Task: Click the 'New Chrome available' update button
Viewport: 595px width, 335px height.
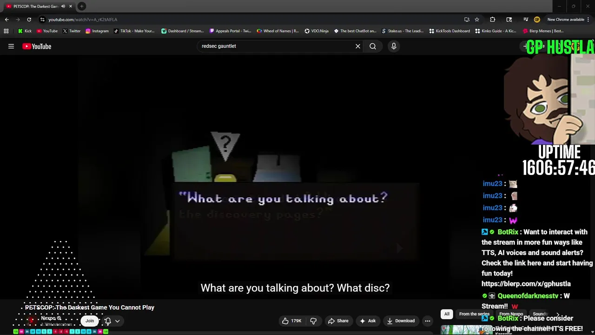Action: point(565,20)
